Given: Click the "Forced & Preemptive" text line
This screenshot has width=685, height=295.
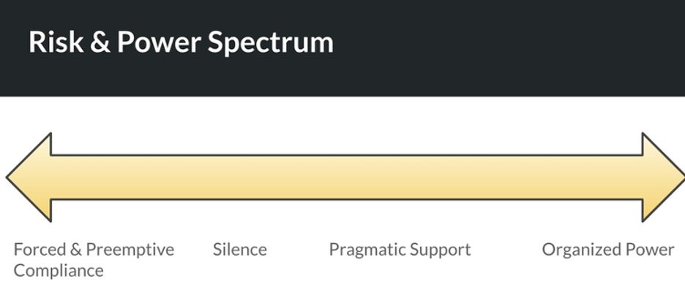Looking at the screenshot, I should coord(94,250).
